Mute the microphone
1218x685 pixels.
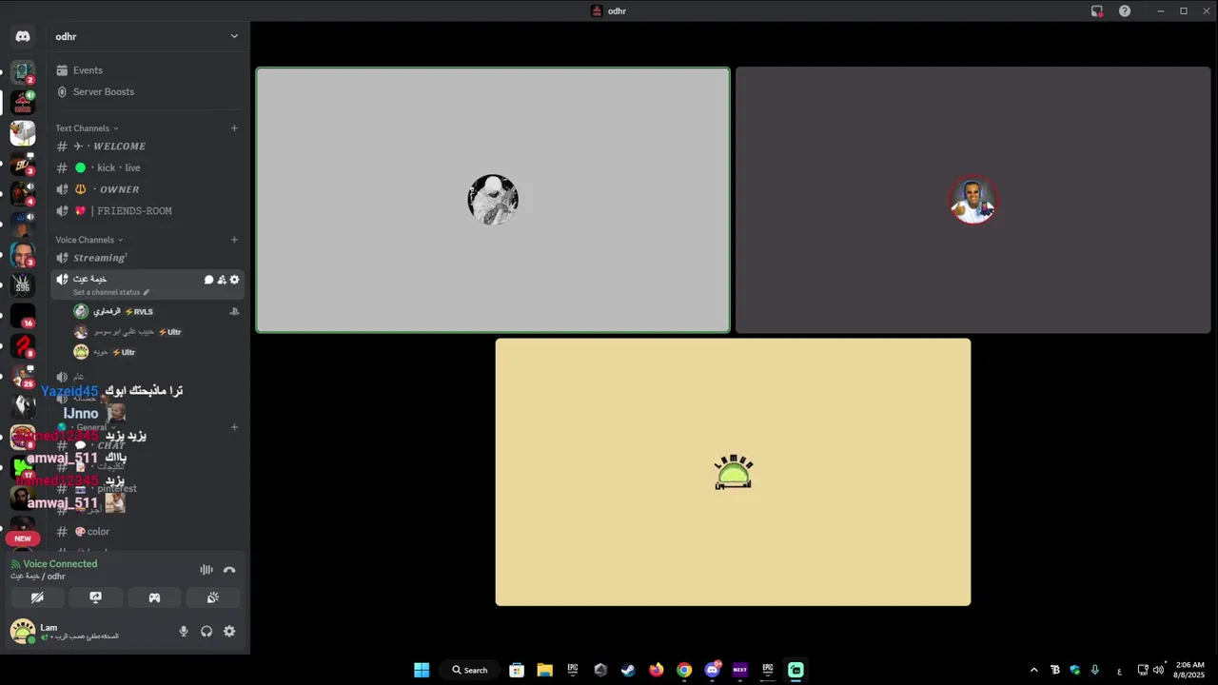[x=184, y=631]
